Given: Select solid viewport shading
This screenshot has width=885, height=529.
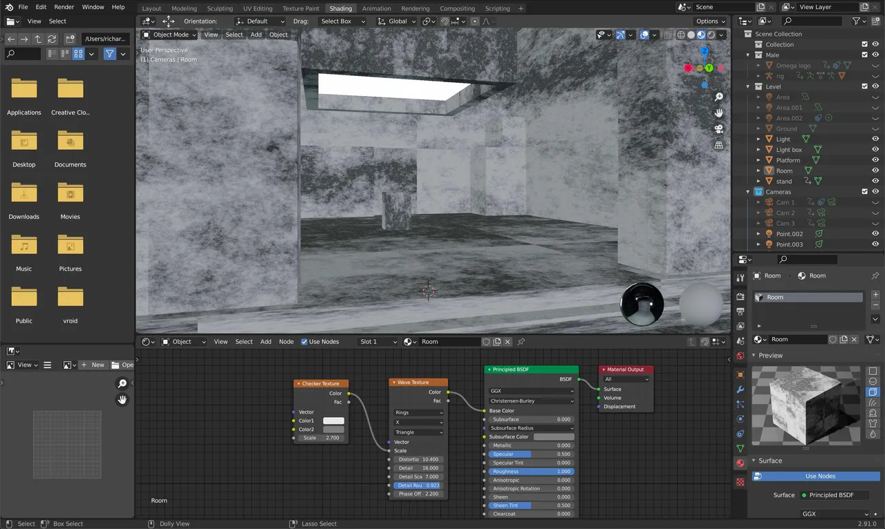Looking at the screenshot, I should point(691,35).
